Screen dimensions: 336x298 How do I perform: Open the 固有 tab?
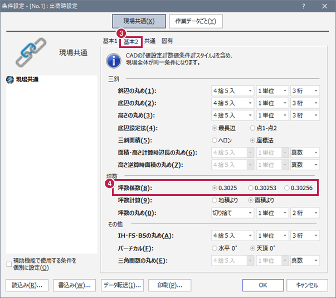(167, 41)
